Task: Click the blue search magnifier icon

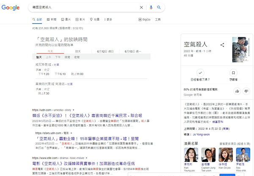Action: click(159, 8)
